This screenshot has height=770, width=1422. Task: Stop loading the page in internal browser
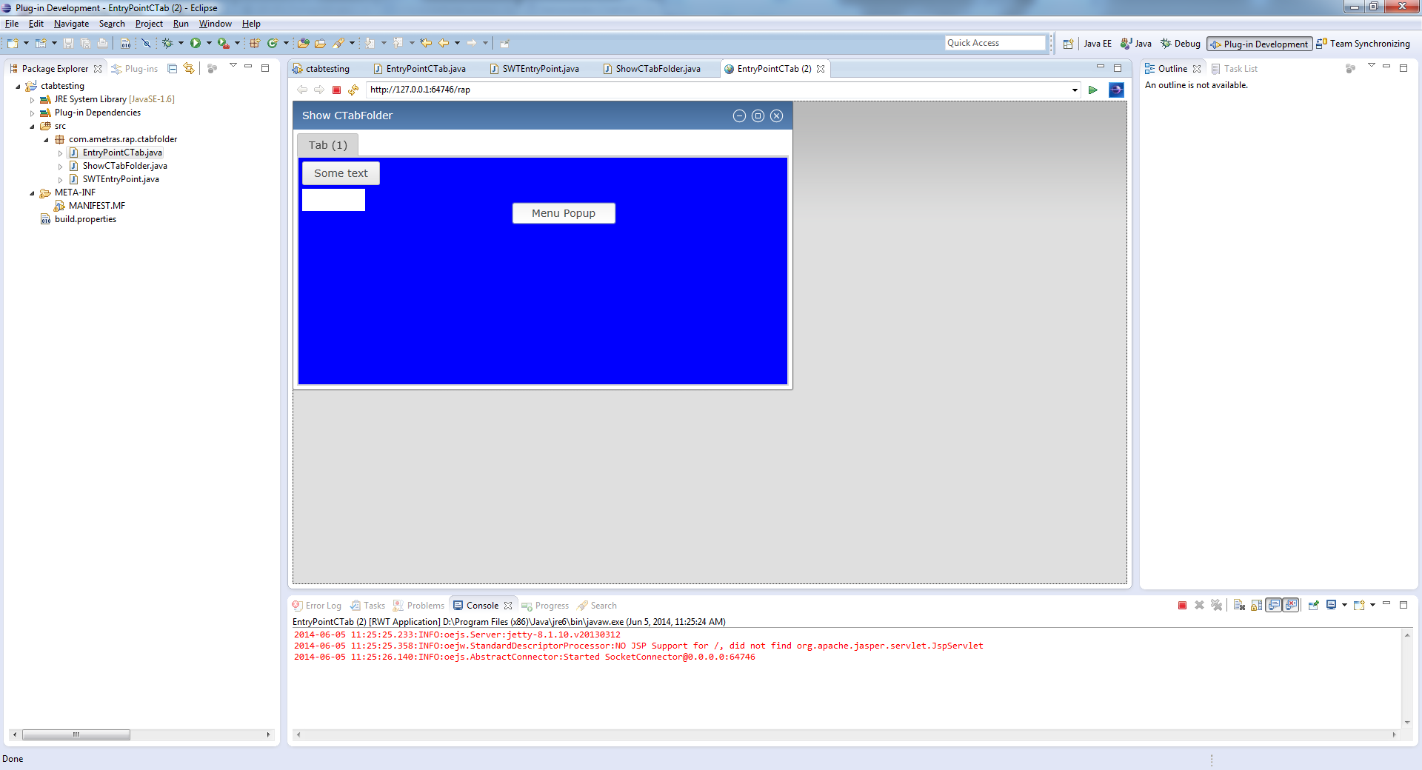click(336, 90)
